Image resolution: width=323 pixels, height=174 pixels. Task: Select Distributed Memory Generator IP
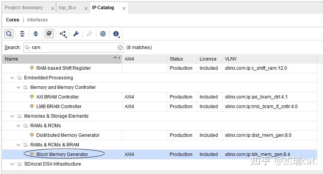68,135
